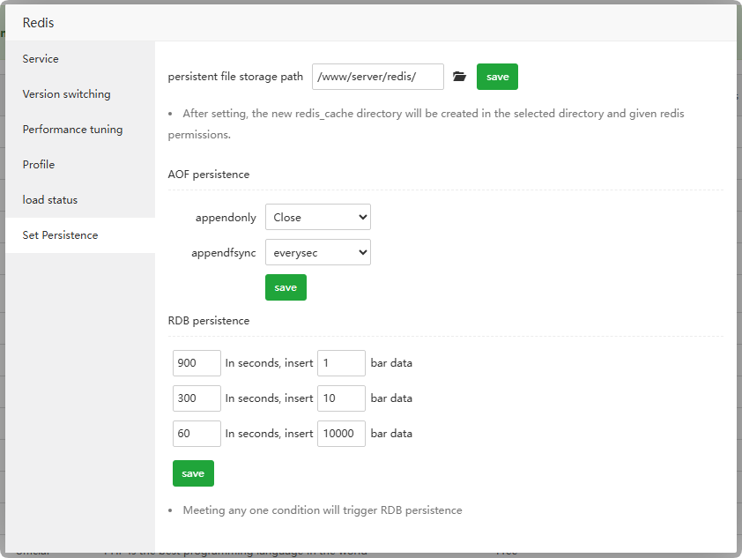Open Performance tuning section
This screenshot has width=742, height=558.
72,130
